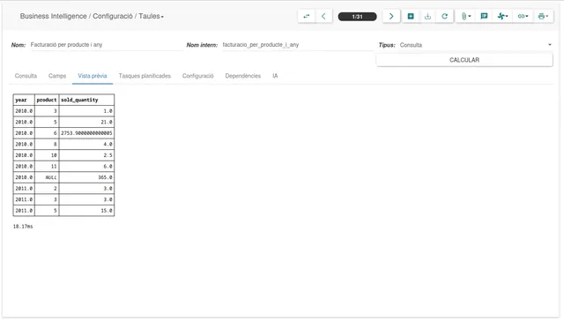564x321 pixels.
Task: Open the Configuració tab
Action: click(x=197, y=76)
